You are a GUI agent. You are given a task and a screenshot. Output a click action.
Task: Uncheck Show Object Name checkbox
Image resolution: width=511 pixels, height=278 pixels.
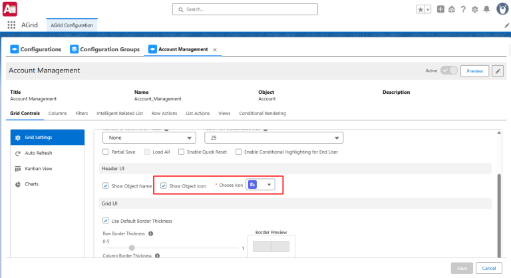click(105, 186)
